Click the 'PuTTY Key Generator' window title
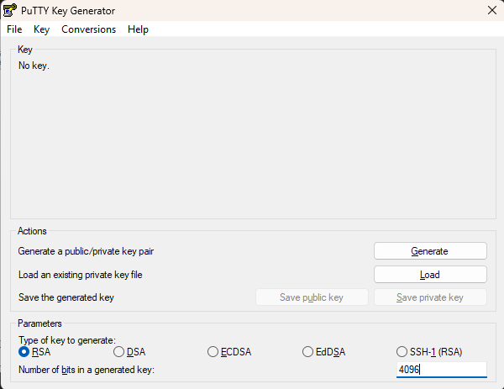 tap(68, 11)
